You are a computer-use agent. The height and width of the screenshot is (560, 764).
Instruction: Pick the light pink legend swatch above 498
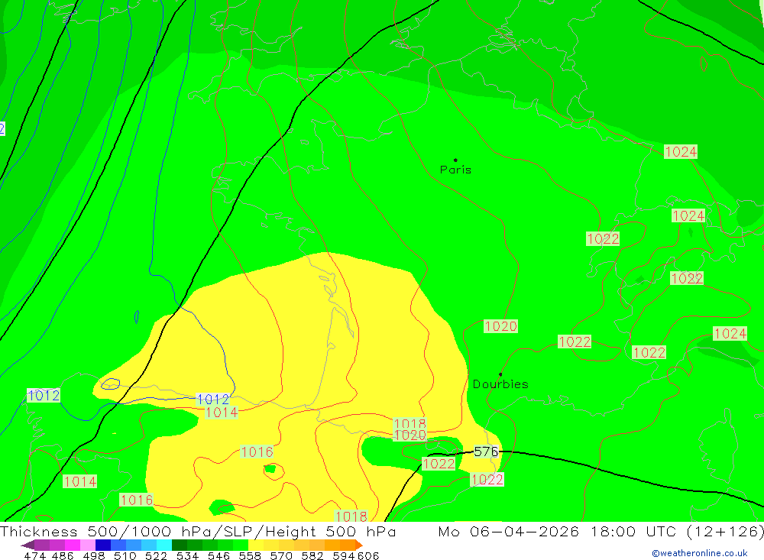click(x=88, y=545)
